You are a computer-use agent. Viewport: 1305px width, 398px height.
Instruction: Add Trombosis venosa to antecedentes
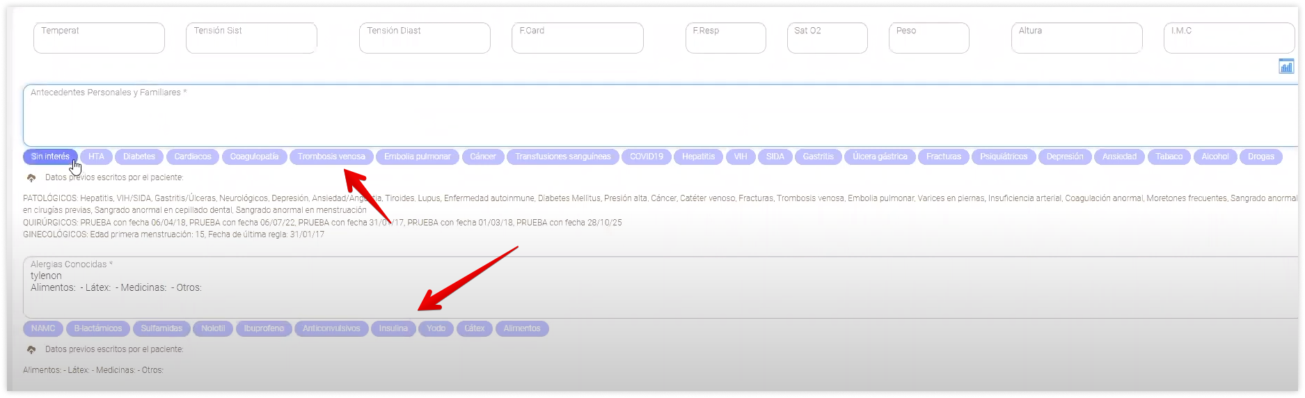pyautogui.click(x=331, y=157)
